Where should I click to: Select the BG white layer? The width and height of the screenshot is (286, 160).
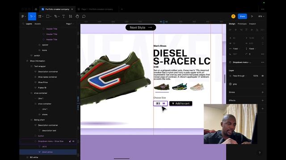pos(34,157)
